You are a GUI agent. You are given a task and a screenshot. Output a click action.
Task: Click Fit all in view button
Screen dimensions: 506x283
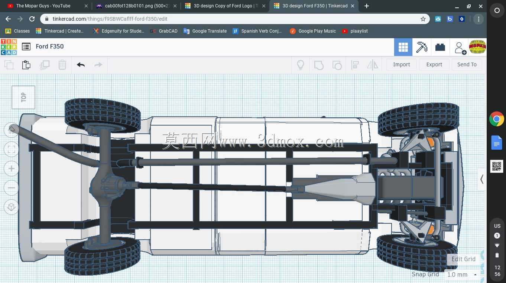coord(12,149)
